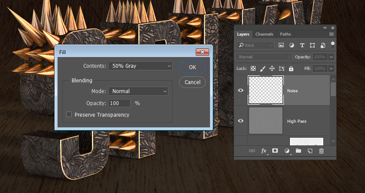Click the smart object filter icon
365x193 pixels.
pos(323,45)
